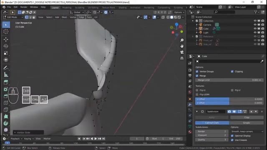The height and width of the screenshot is (150, 267).
Task: Click the Merge Limit value field
Action: point(229,80)
